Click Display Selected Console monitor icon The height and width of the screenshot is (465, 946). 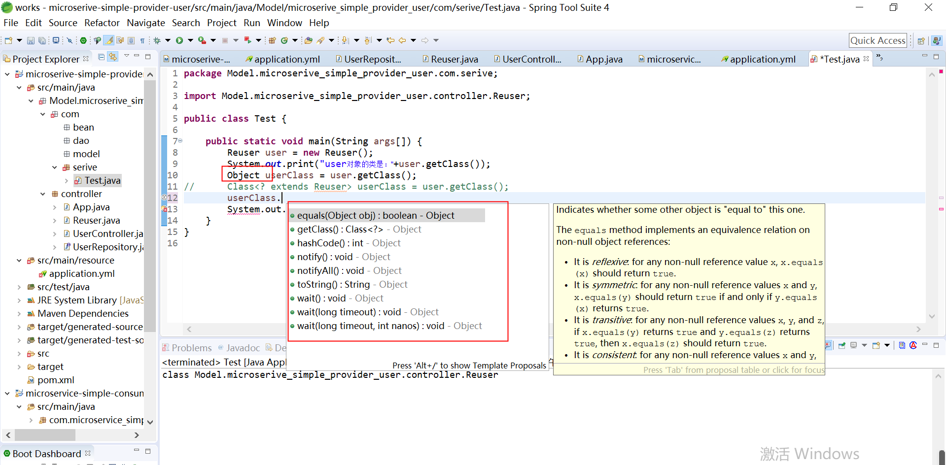tap(853, 345)
